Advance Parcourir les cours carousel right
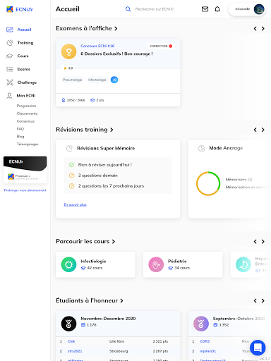Image resolution: width=271 pixels, height=361 pixels. click(263, 242)
